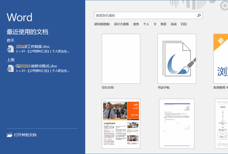Pick the newsletter template with orange photo

point(121,124)
